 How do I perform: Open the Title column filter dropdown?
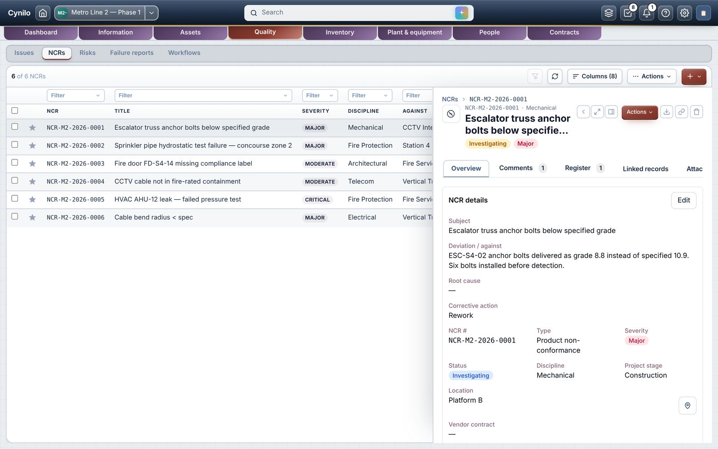pyautogui.click(x=203, y=95)
